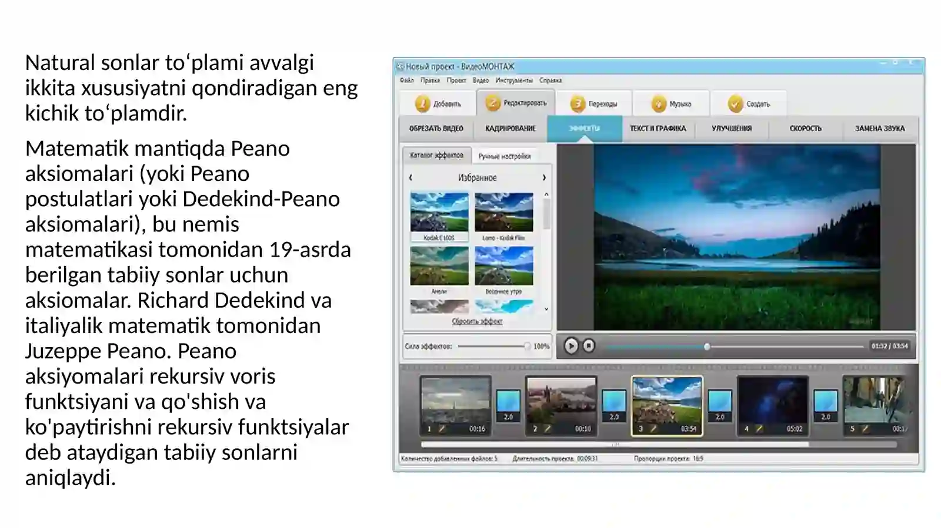
Task: Click the Добавить text label on step 1
Action: click(447, 104)
